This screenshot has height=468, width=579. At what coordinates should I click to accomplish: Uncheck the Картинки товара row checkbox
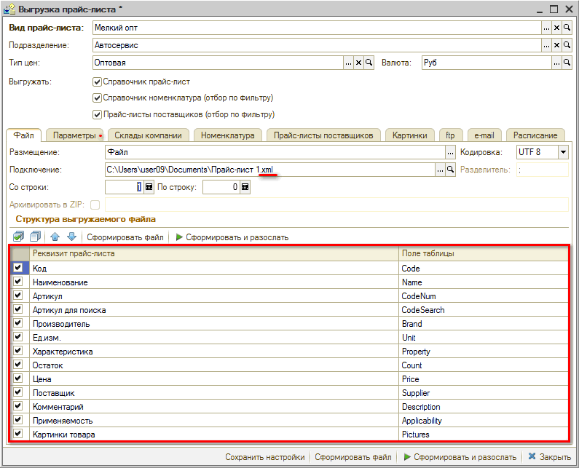(18, 435)
